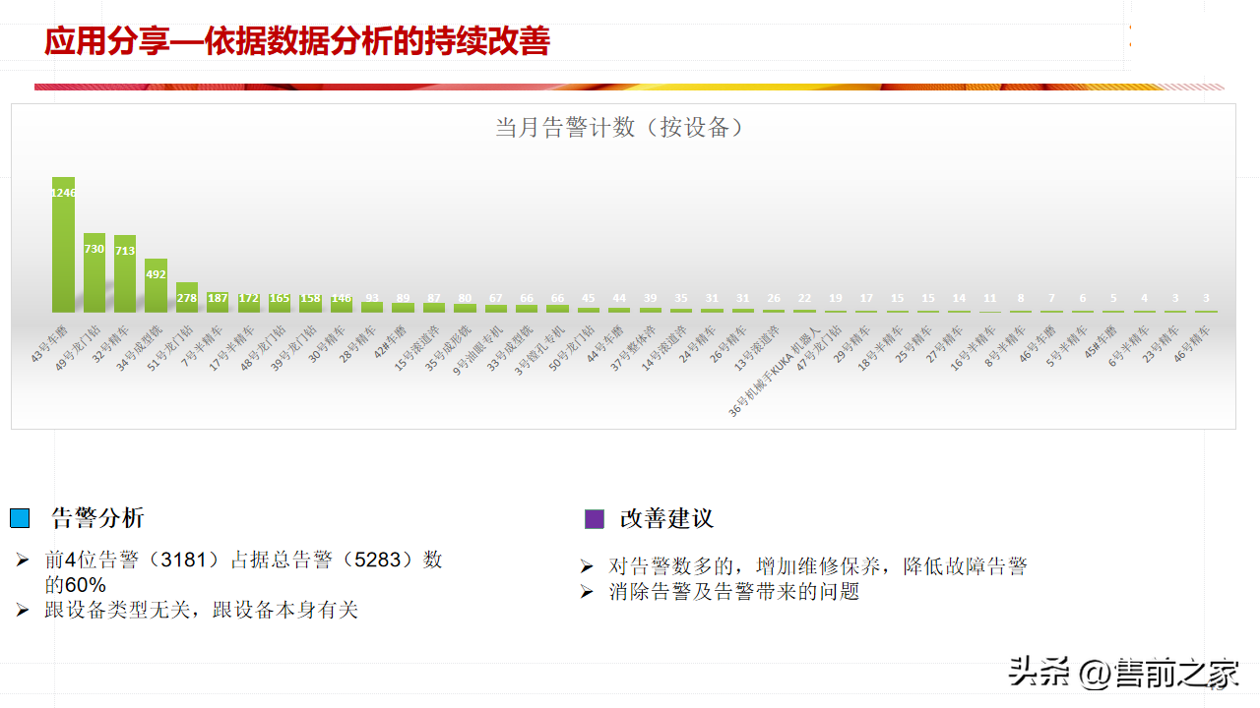Click the text 对告警数多的，增加维修保养，降低故障告警
This screenshot has width=1260, height=708.
pos(818,566)
